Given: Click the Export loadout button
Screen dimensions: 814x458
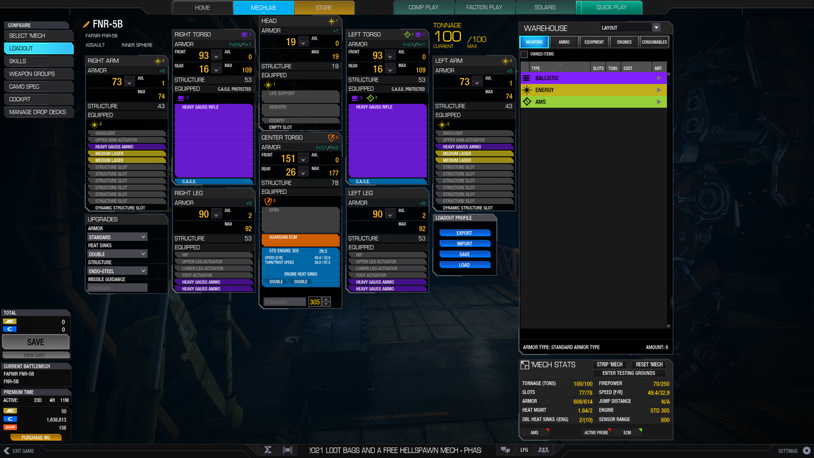Looking at the screenshot, I should (464, 233).
